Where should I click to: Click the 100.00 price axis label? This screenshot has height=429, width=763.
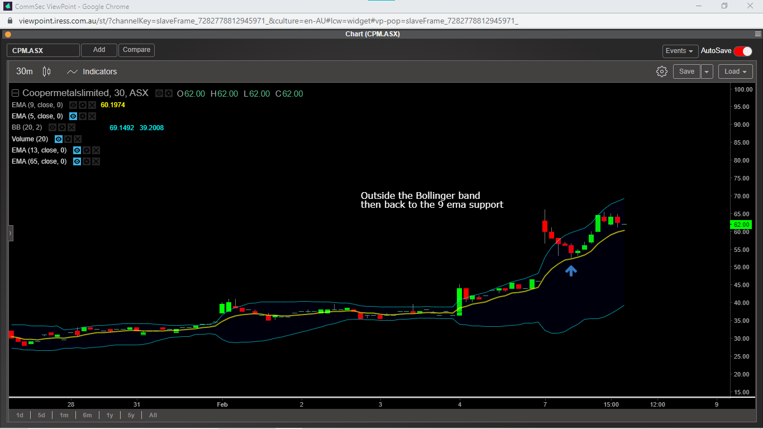pyautogui.click(x=743, y=89)
